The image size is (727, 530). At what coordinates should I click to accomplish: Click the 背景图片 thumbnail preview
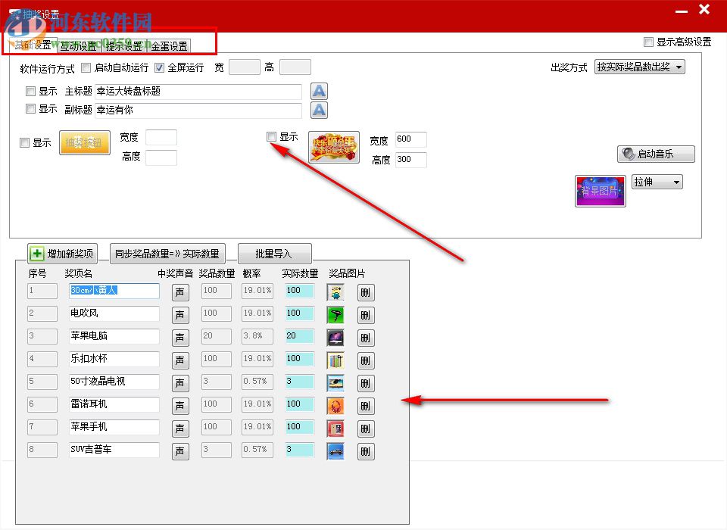pos(600,191)
